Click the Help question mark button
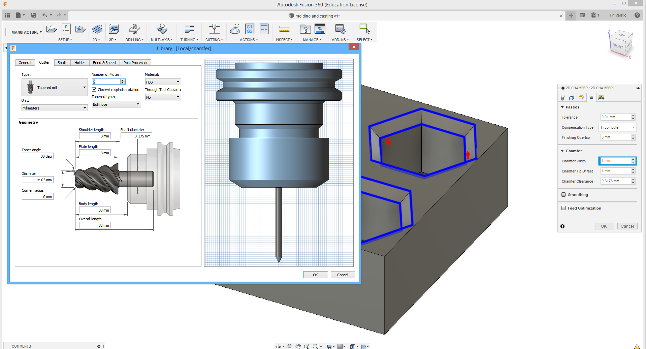The image size is (646, 349). pyautogui.click(x=637, y=15)
